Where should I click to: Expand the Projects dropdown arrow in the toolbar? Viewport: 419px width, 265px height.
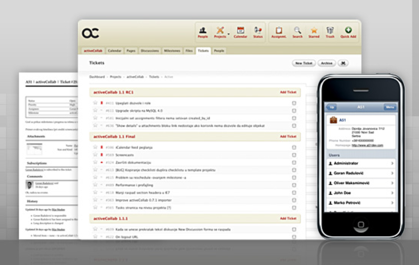pos(228,34)
